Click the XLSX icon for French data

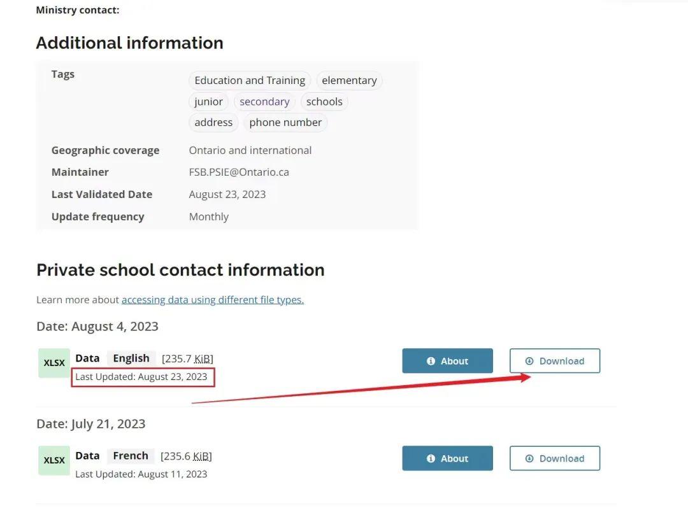click(54, 460)
